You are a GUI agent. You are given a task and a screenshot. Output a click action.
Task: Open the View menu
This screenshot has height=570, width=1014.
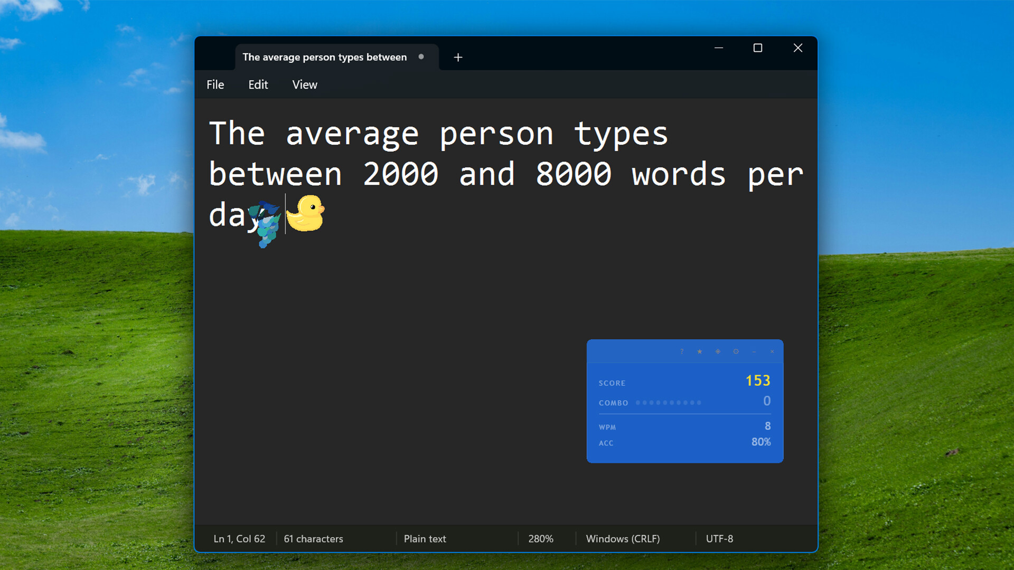pos(305,84)
